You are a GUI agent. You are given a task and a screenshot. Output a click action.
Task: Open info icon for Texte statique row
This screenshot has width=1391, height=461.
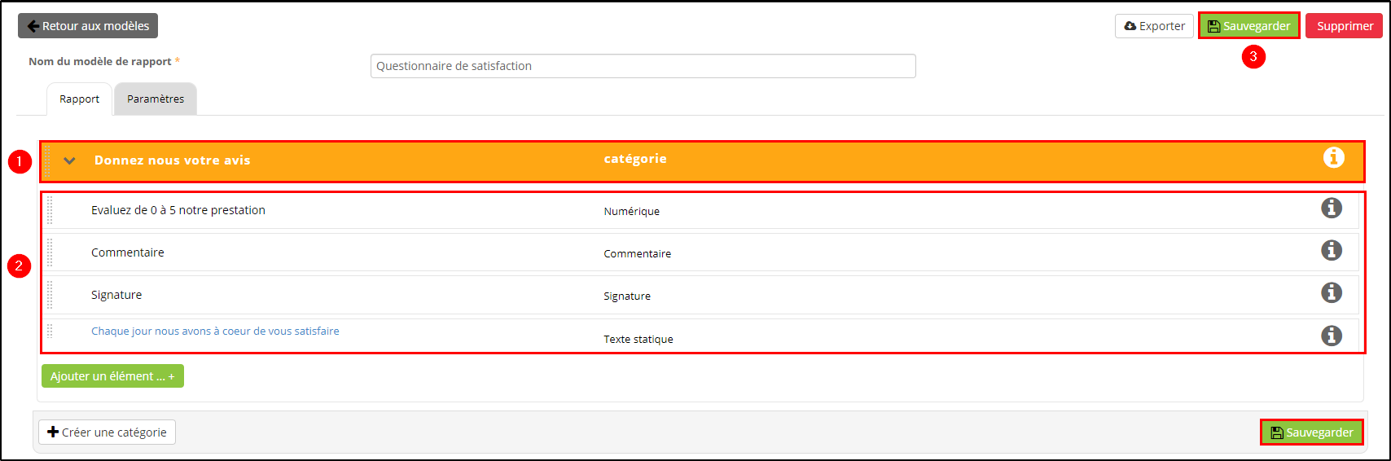(x=1332, y=336)
